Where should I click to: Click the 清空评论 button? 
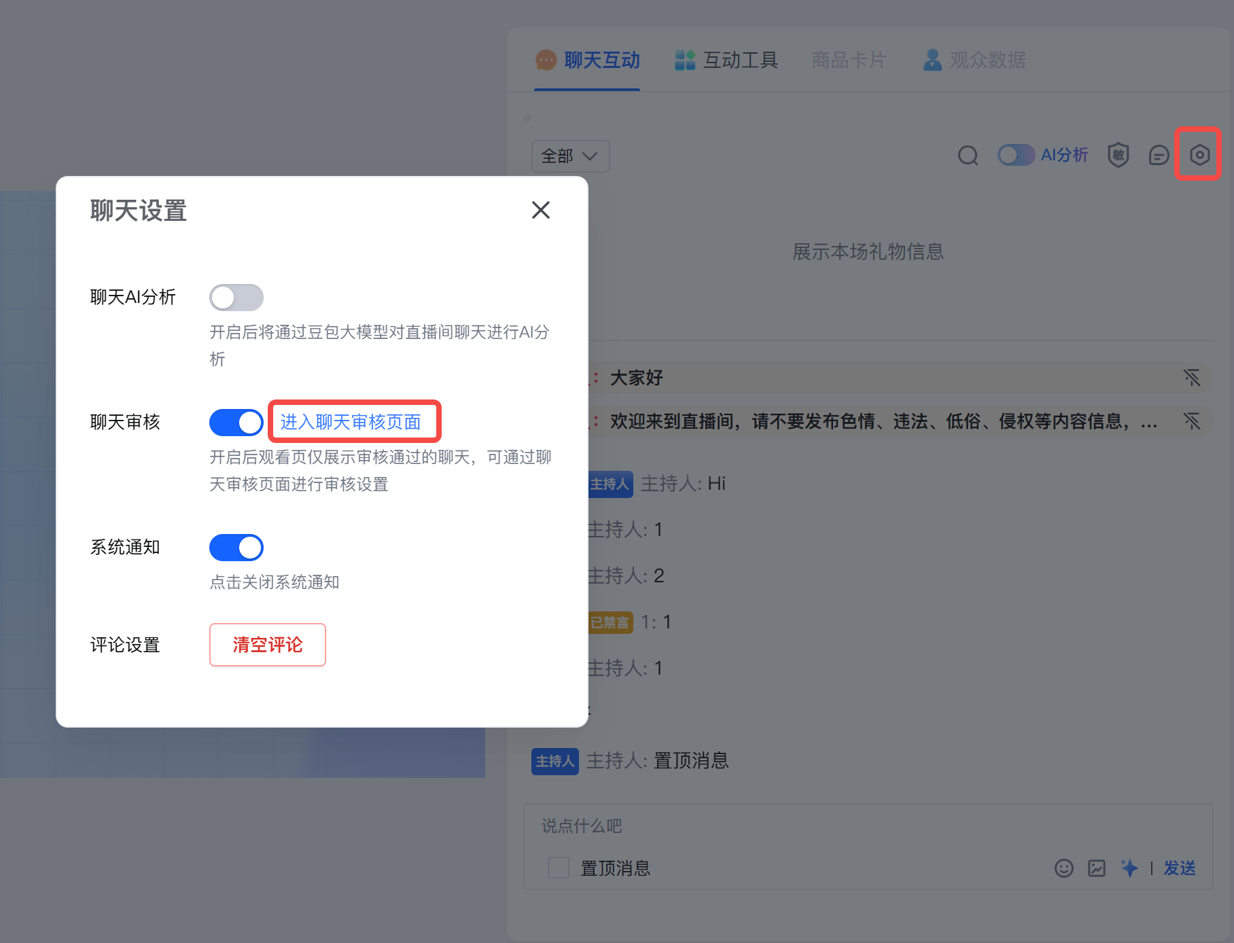coord(268,645)
